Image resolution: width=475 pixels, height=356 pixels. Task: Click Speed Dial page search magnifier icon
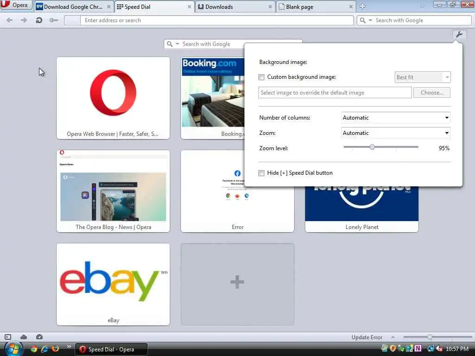pos(170,44)
